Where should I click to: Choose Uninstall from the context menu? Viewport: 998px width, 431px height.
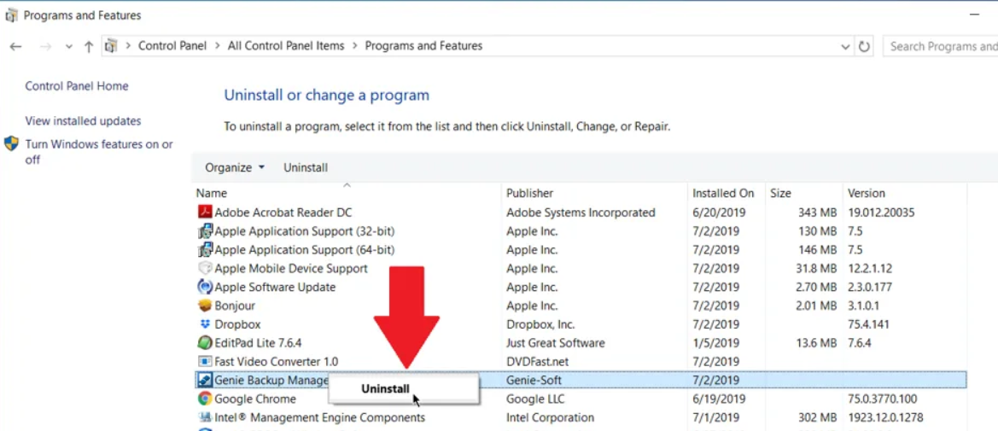pyautogui.click(x=385, y=388)
